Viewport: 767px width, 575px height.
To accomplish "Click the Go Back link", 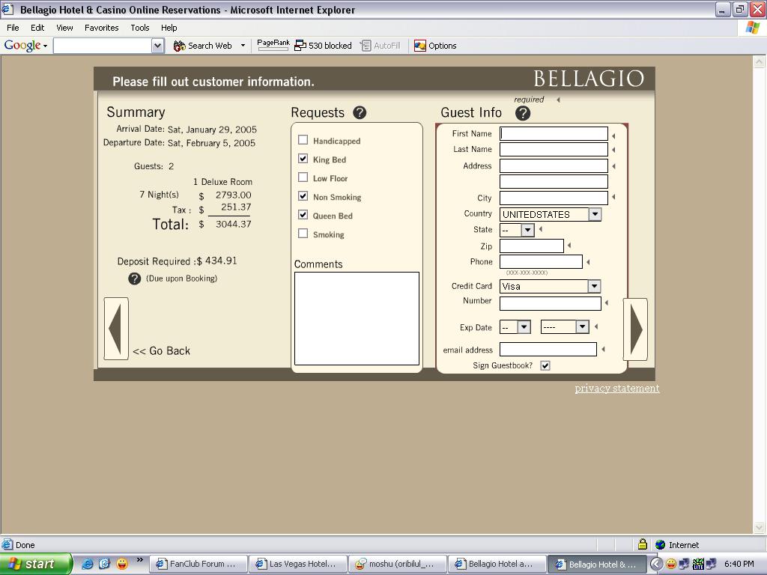I will pos(162,350).
